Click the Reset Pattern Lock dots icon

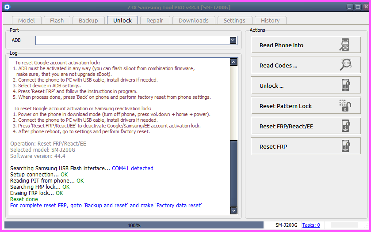(x=345, y=105)
